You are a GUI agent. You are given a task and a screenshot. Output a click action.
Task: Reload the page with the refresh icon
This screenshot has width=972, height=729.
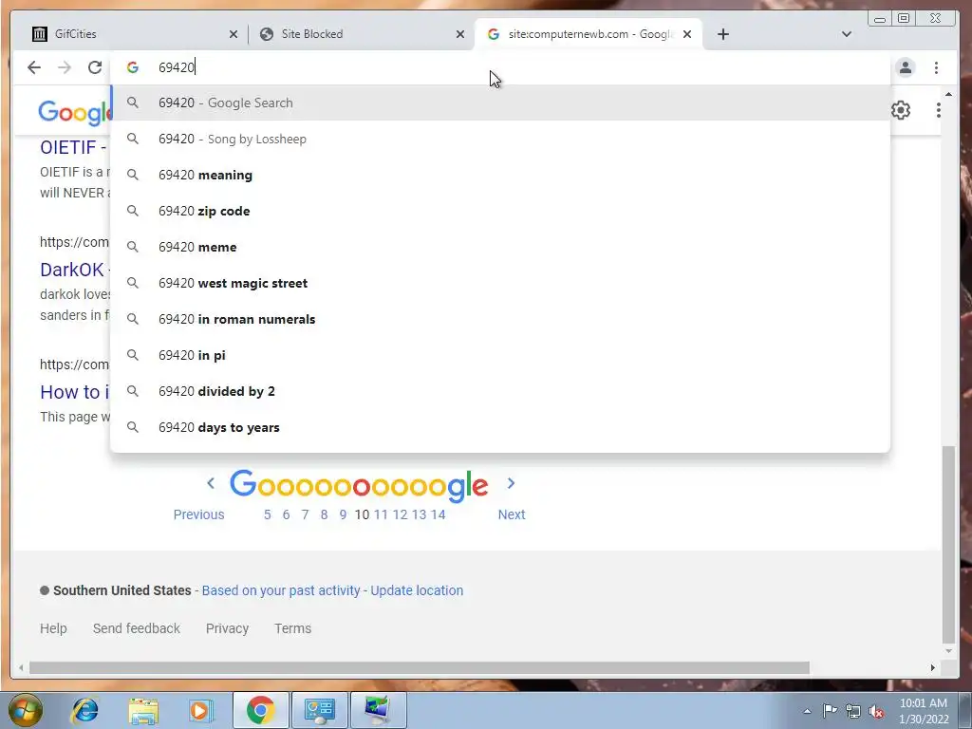94,67
